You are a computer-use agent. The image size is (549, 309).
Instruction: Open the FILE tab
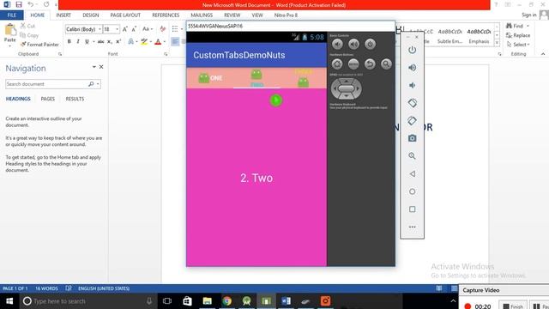(11, 15)
